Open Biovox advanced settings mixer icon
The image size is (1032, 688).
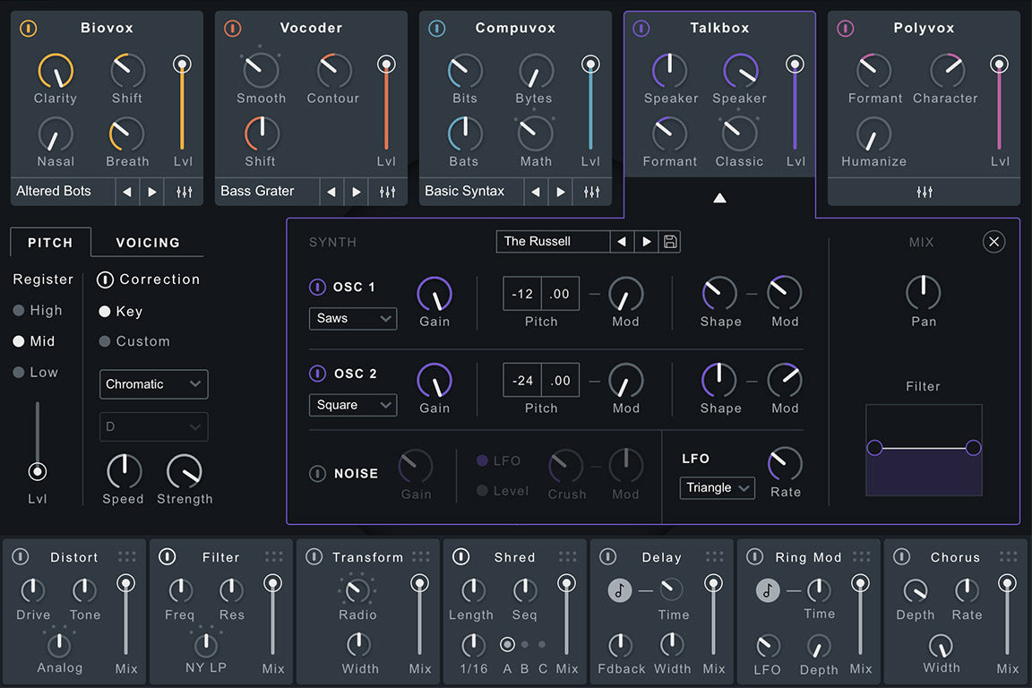pyautogui.click(x=185, y=192)
